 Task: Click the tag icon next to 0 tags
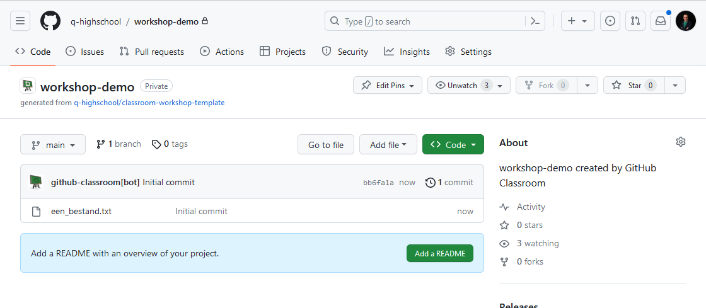tap(156, 144)
